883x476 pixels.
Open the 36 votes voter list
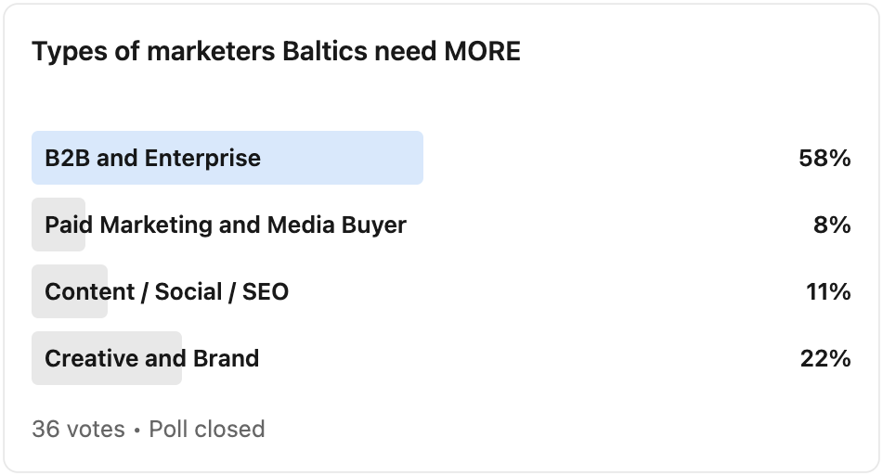tap(78, 429)
